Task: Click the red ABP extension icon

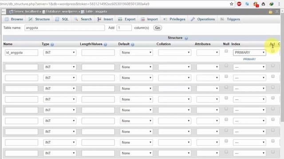Action: 239,4
